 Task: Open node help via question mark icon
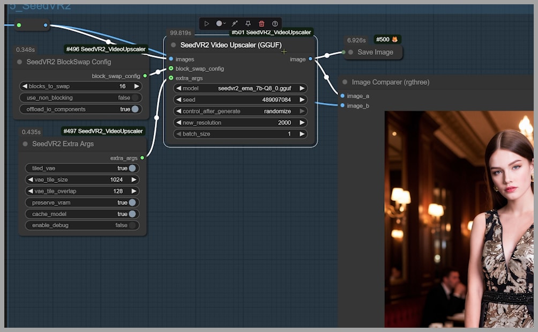tap(275, 24)
